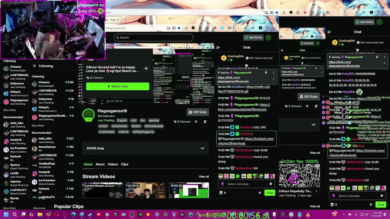This screenshot has height=219, width=390.
Task: Click View all beside Stream Videos
Action: click(204, 177)
